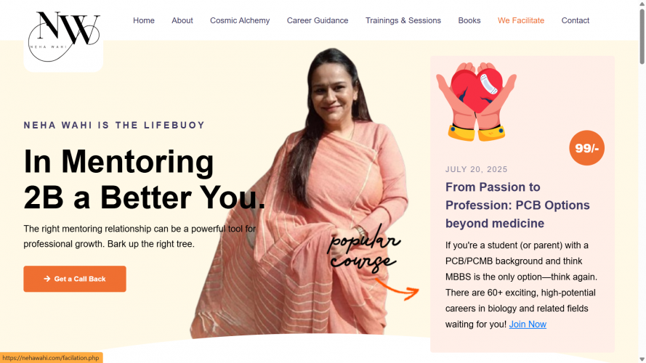
Task: Click the orange 99/- price badge
Action: [586, 148]
